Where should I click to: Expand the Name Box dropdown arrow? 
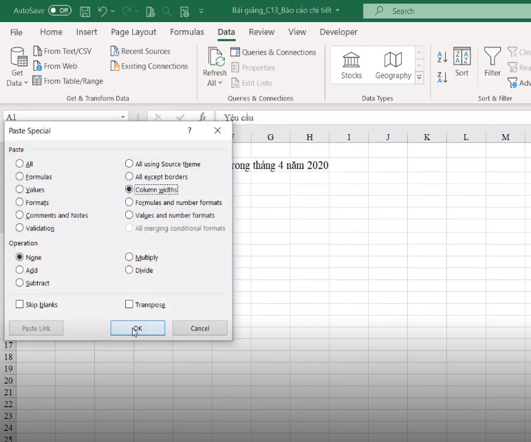pos(122,117)
